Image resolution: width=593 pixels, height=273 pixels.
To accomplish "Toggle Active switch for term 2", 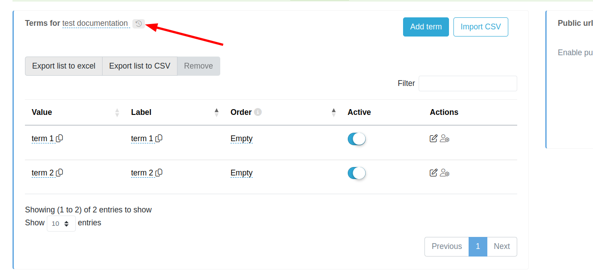I will 357,173.
